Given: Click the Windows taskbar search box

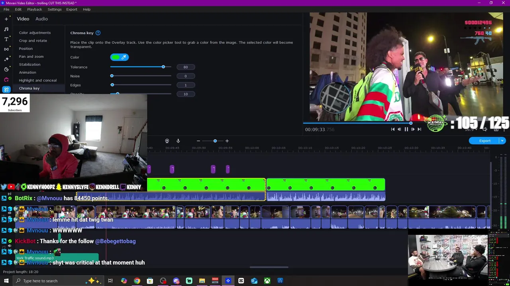Looking at the screenshot, I should pos(58,281).
